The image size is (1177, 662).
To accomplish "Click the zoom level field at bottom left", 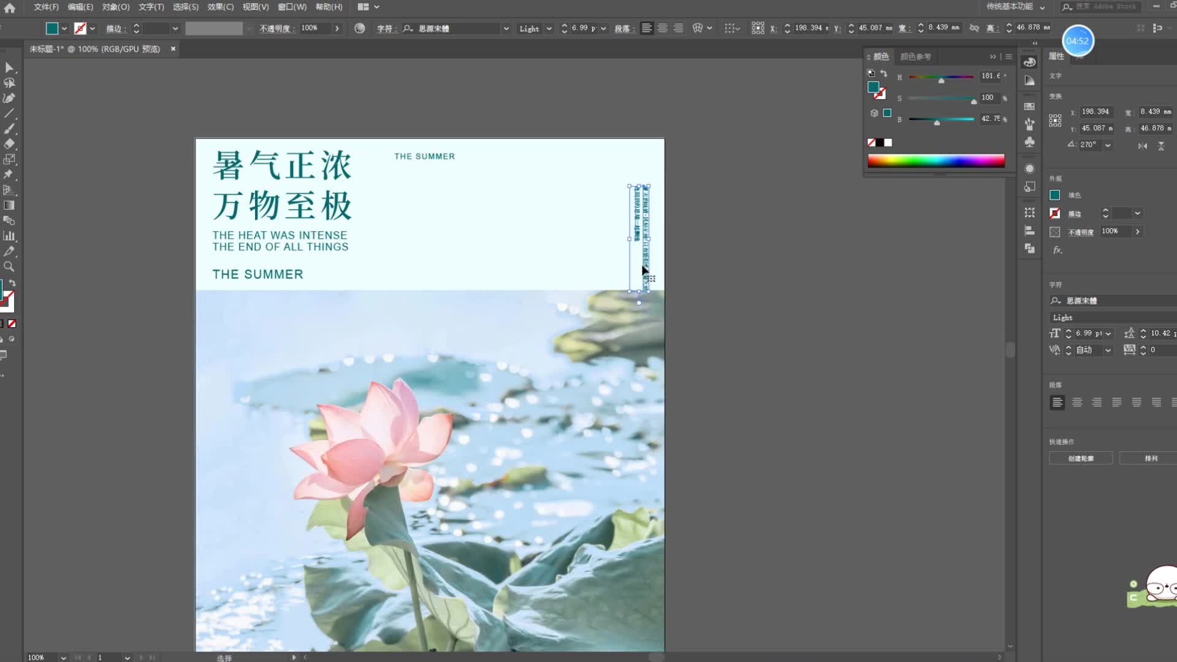I will (37, 656).
